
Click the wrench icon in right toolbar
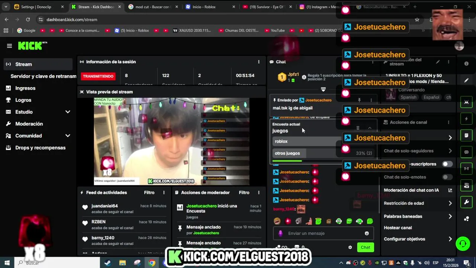click(x=466, y=202)
